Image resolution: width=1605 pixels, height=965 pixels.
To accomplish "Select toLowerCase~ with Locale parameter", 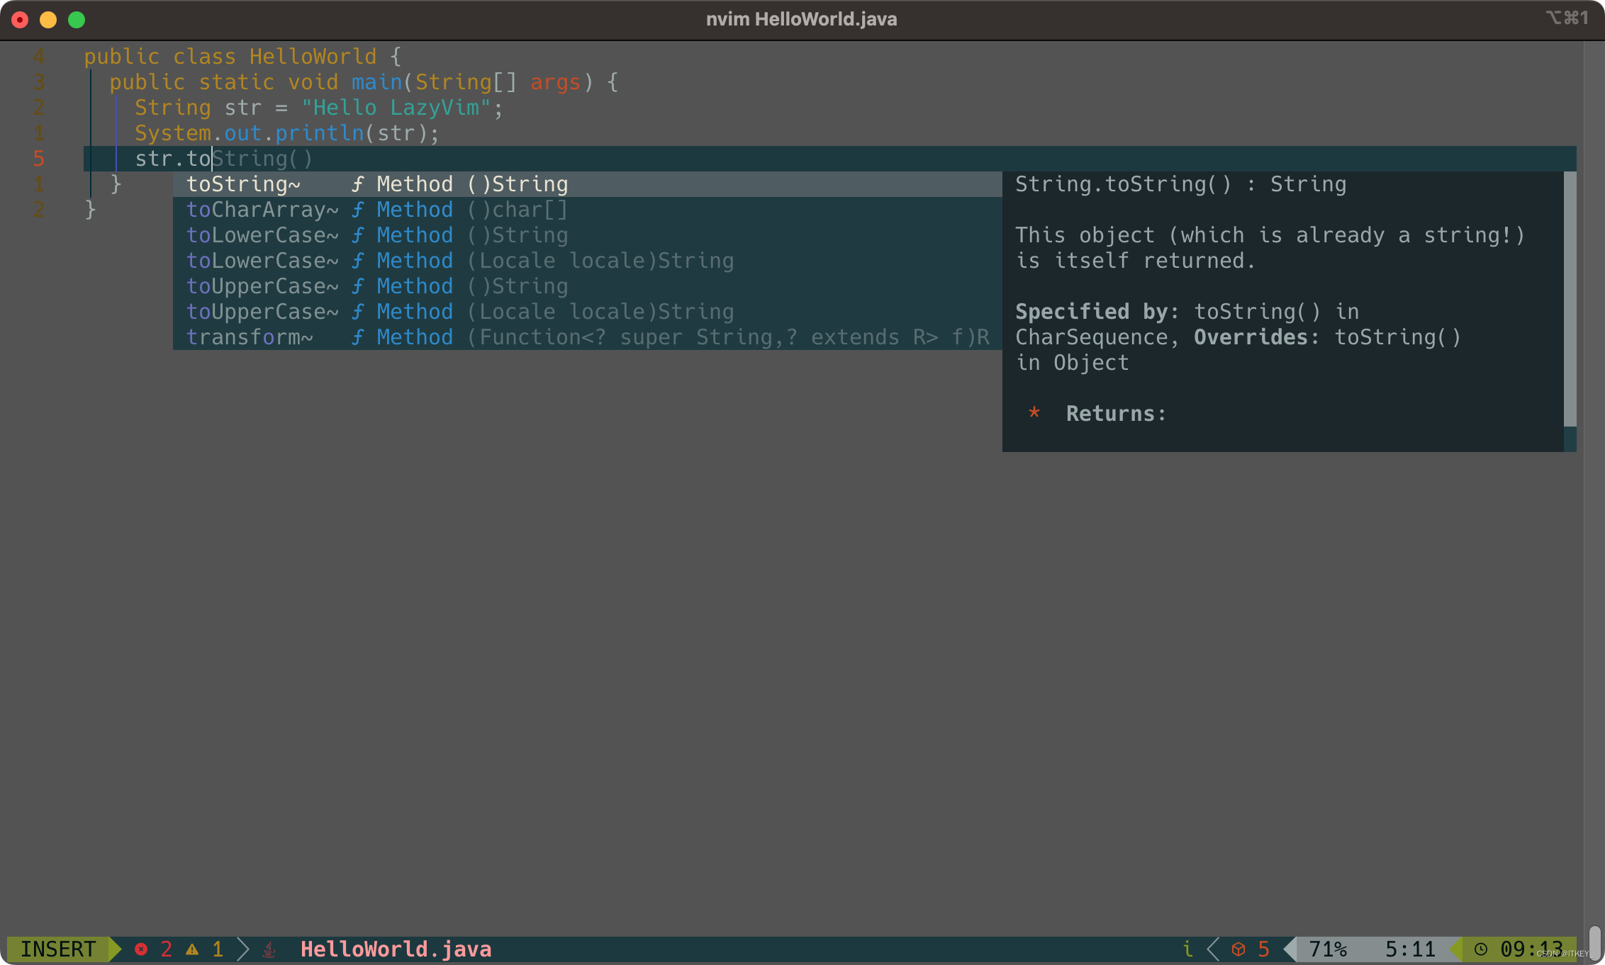I will click(459, 260).
